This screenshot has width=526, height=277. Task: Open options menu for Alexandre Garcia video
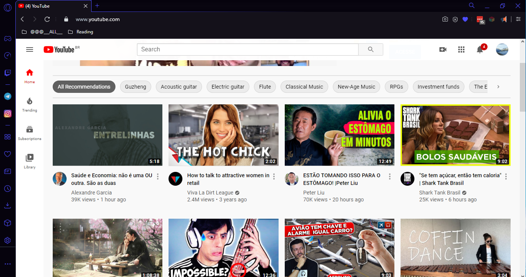pyautogui.click(x=158, y=176)
